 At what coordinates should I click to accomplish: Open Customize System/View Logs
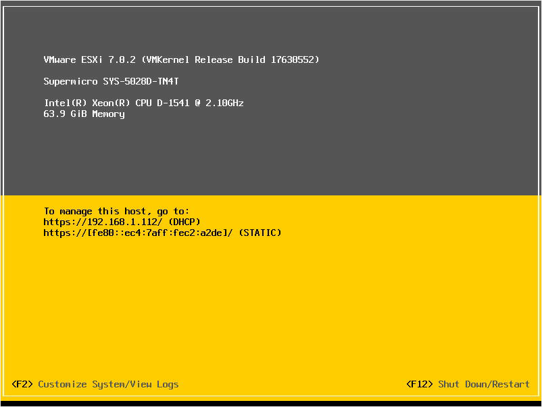[108, 384]
